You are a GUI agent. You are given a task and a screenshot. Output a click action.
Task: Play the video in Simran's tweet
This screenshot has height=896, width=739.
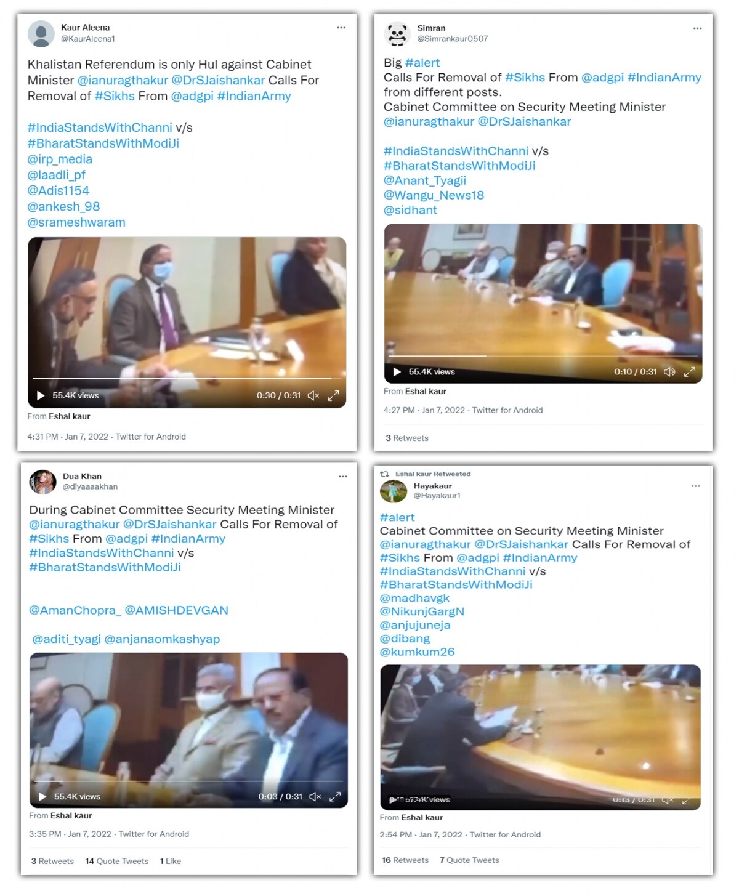(x=397, y=372)
